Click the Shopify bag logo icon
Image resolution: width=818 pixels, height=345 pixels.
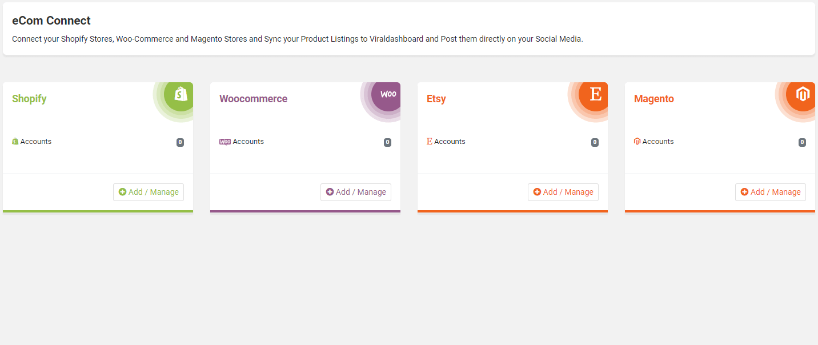coord(180,94)
